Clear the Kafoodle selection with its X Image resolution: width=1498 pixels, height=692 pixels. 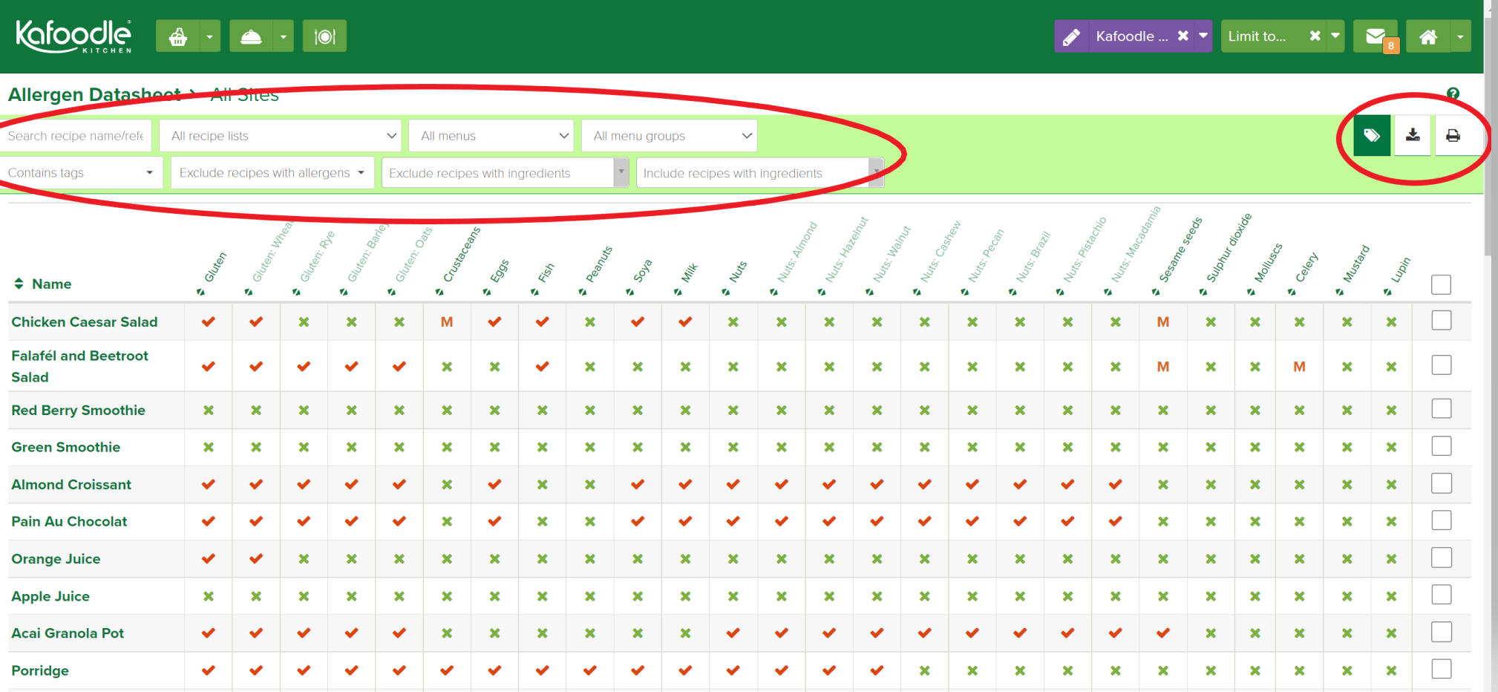coord(1183,36)
